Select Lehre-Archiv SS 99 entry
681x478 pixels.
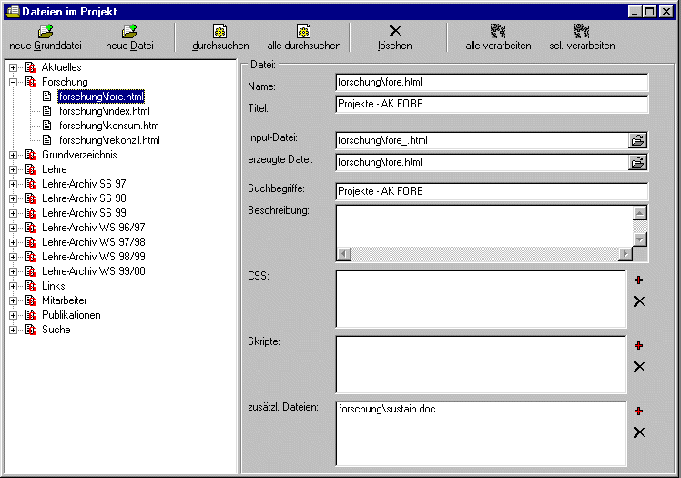click(x=84, y=213)
